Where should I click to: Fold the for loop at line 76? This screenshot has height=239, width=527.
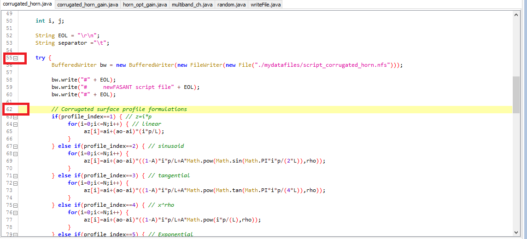[x=15, y=213]
